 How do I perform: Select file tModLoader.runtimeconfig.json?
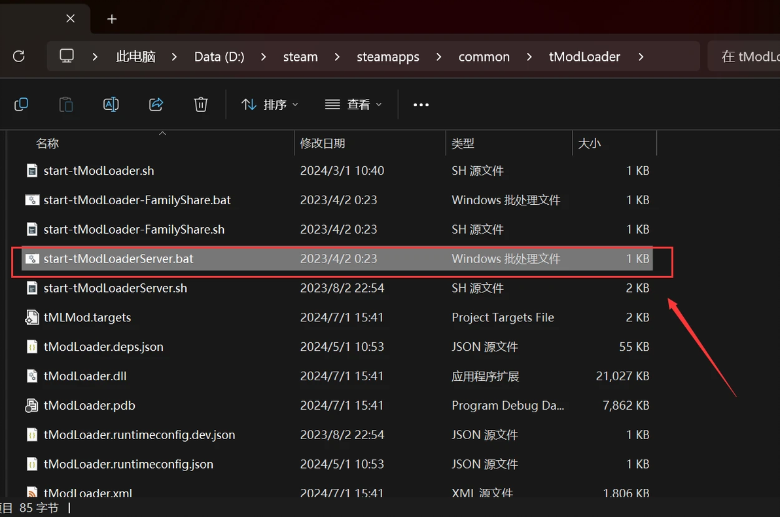tap(128, 464)
